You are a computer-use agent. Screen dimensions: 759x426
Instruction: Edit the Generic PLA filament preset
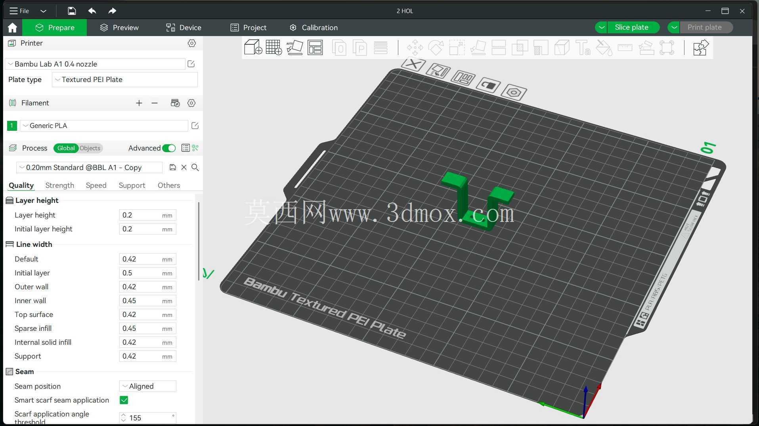(195, 126)
